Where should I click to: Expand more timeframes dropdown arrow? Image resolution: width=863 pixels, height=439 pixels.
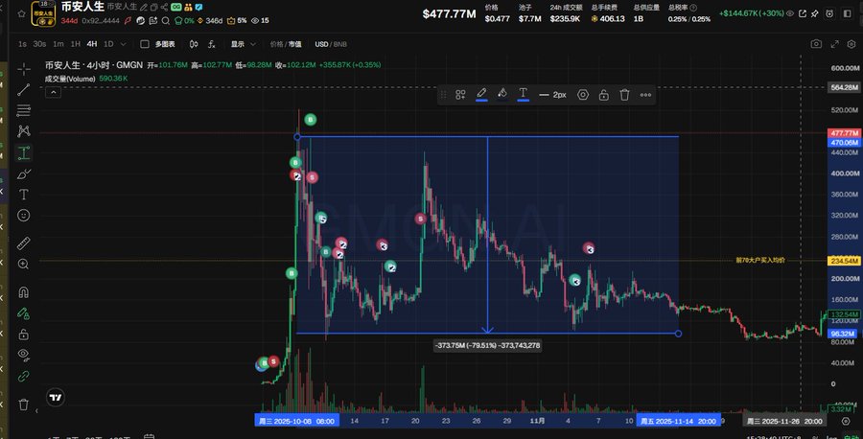[x=124, y=44]
